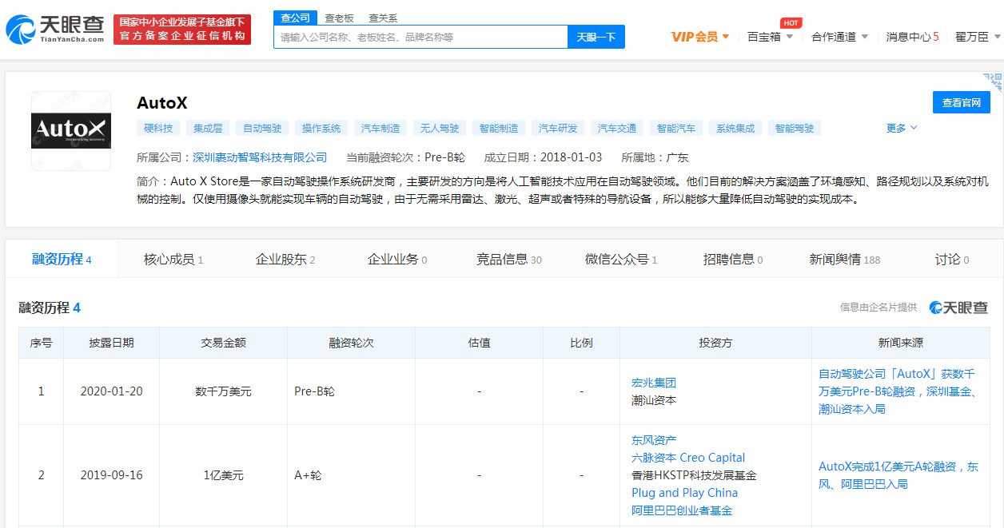Select the 1亿美元 amount cell
The height and width of the screenshot is (528, 1004).
(x=223, y=475)
